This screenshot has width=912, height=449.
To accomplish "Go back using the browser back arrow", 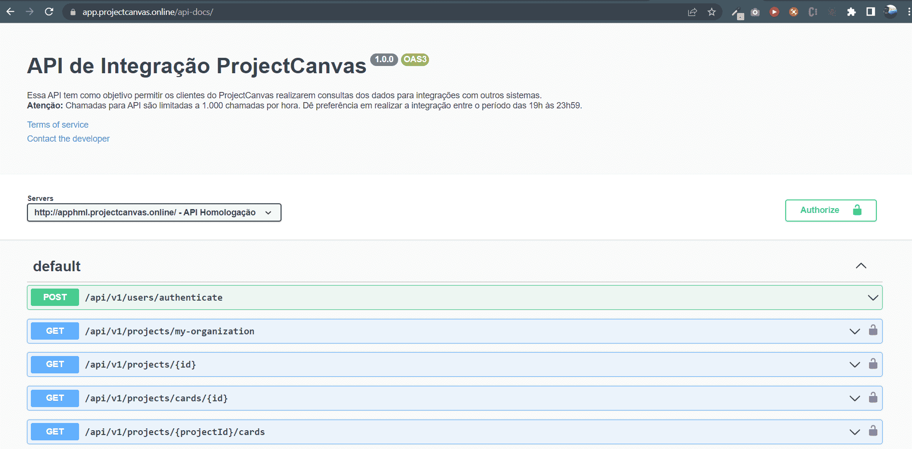I will [11, 12].
